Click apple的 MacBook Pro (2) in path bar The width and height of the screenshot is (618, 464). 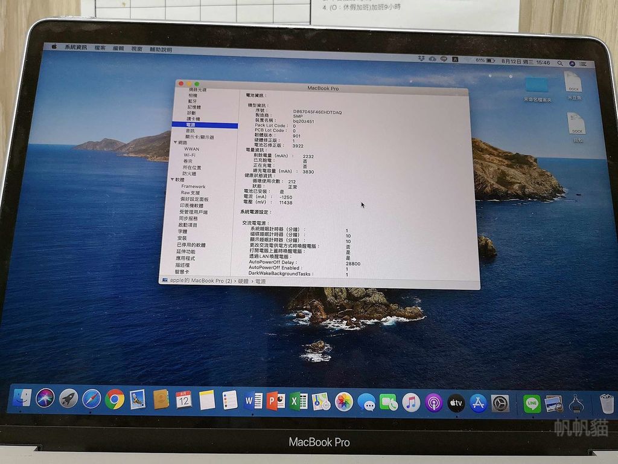click(x=200, y=280)
